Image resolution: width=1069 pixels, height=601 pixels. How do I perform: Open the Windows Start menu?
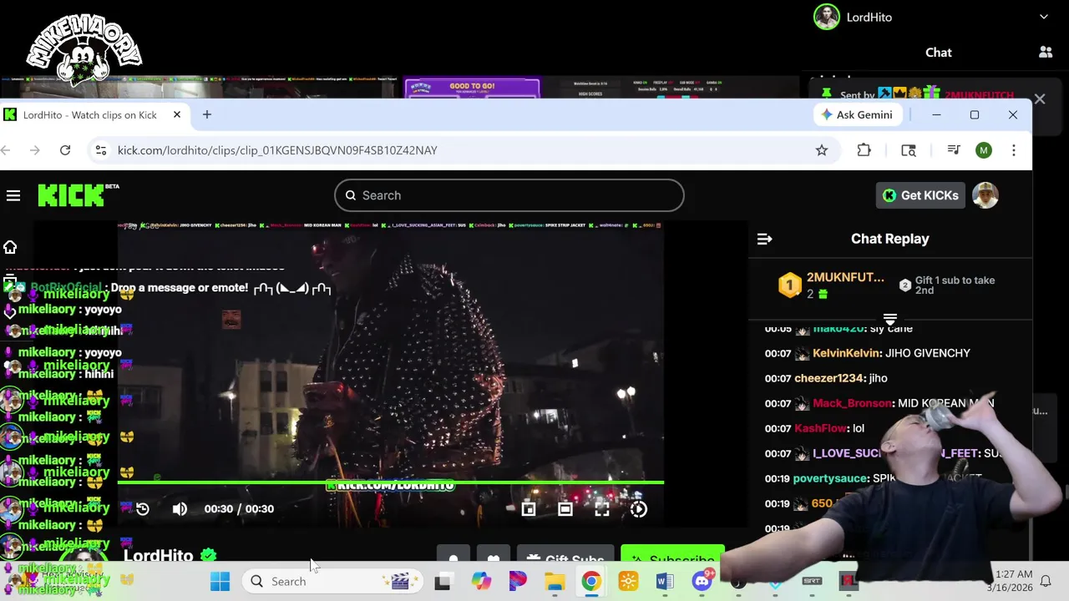(x=220, y=581)
